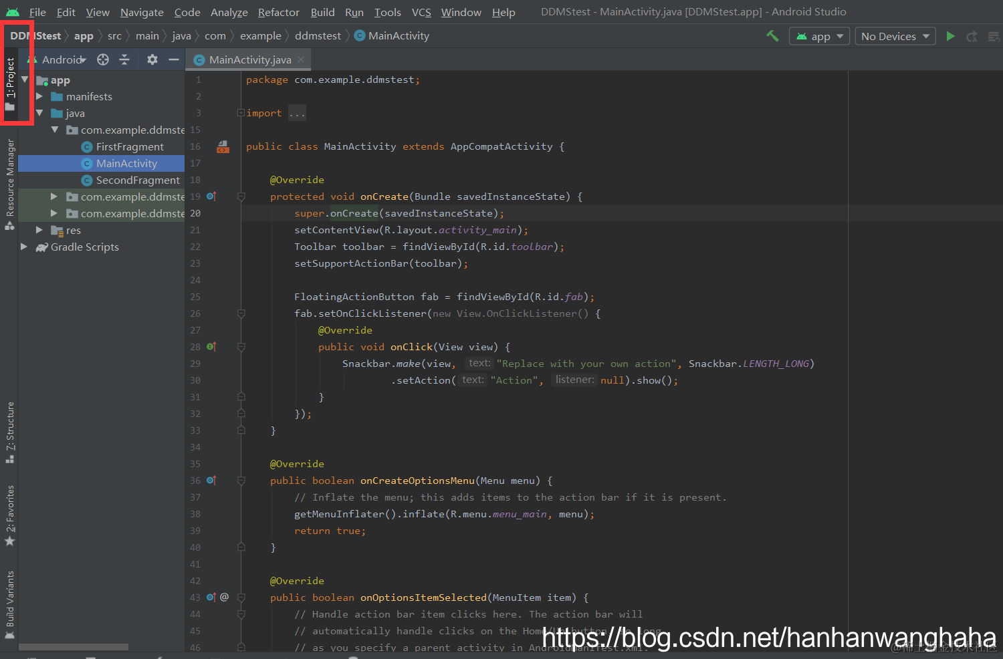Open the Refactor menu
This screenshot has width=1003, height=659.
tap(278, 12)
